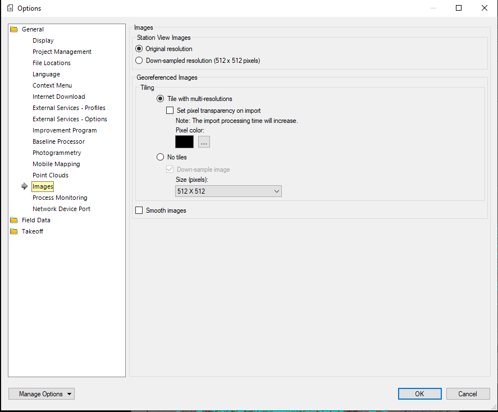Click the Takeoff folder icon
The height and width of the screenshot is (412, 498).
coord(14,231)
